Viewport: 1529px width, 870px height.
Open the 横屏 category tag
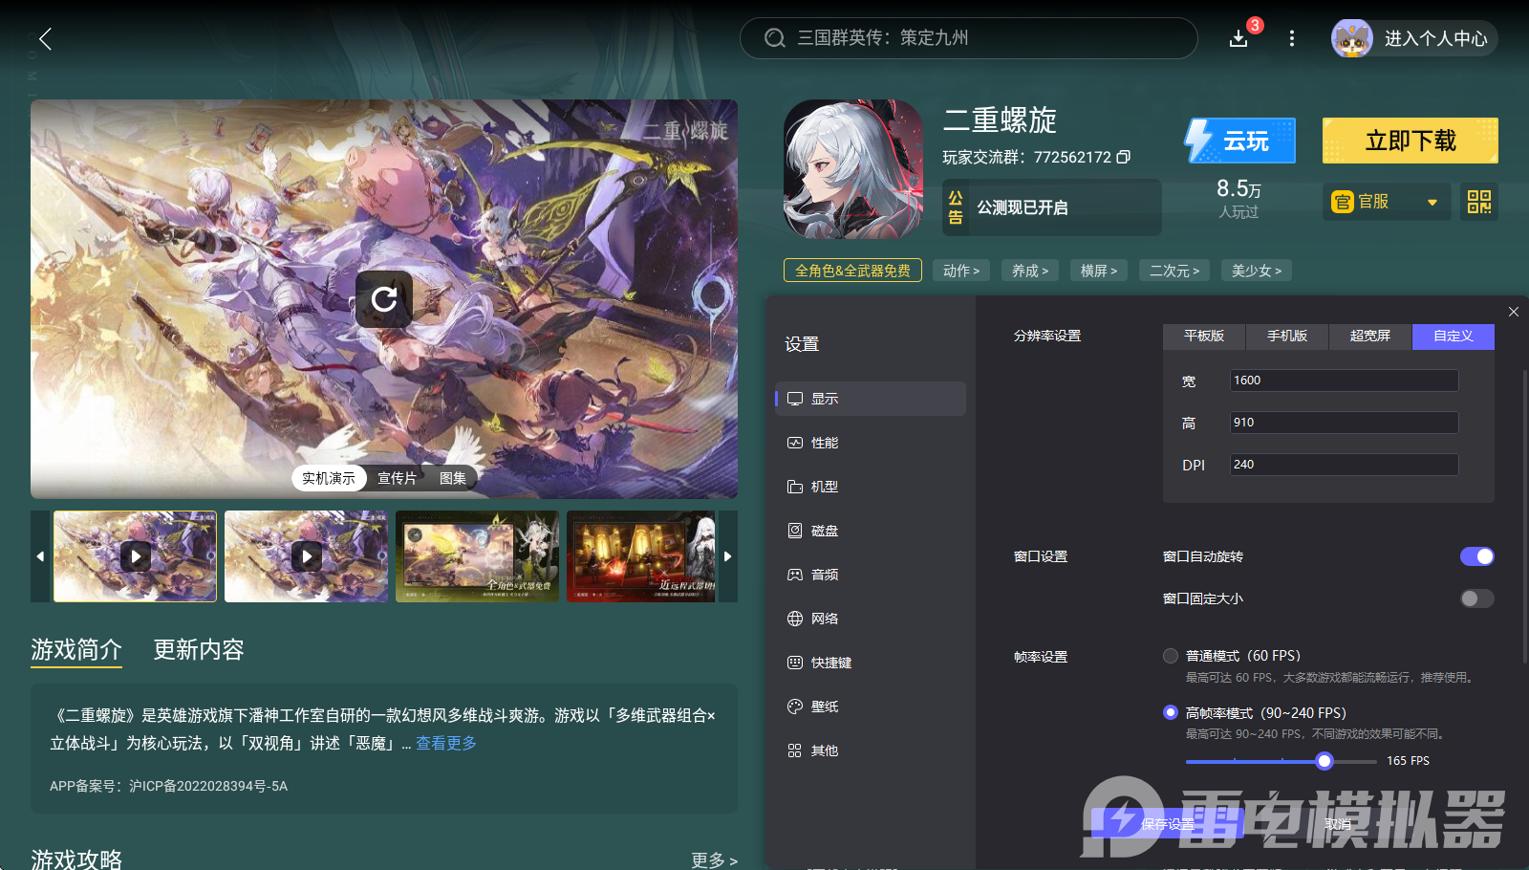coord(1099,271)
